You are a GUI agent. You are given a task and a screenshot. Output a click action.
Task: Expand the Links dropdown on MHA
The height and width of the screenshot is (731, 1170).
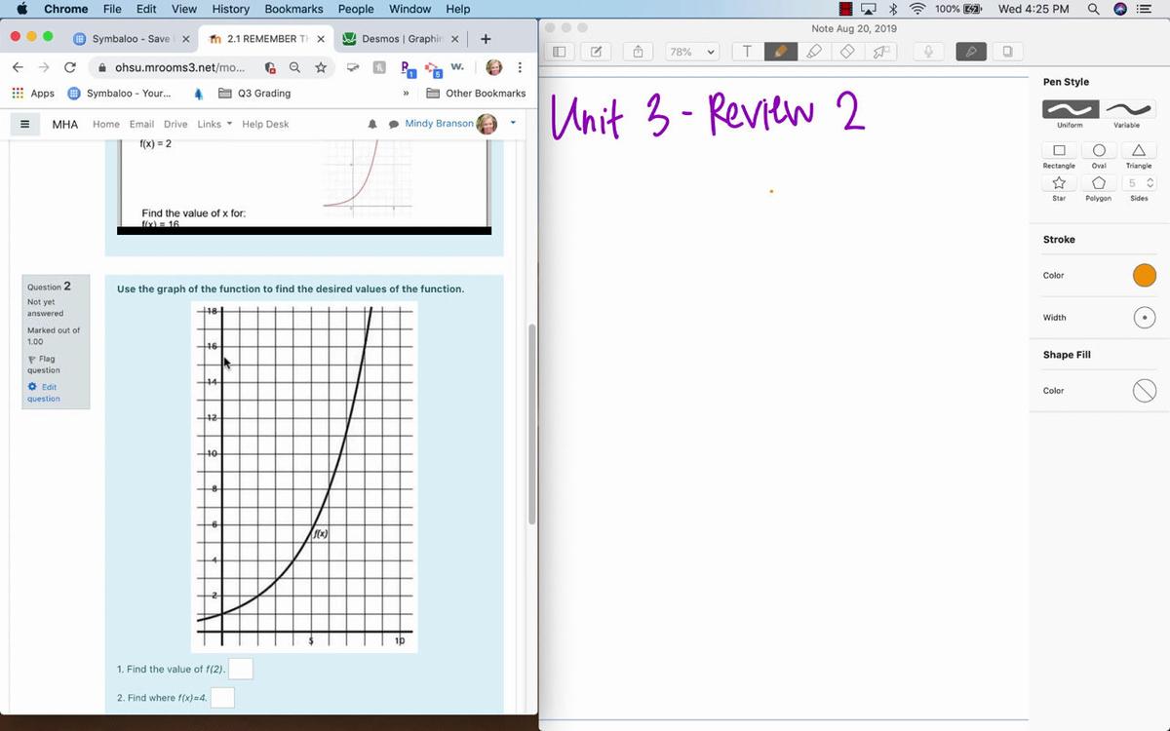point(214,124)
